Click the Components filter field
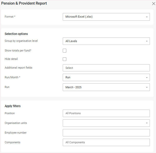The height and width of the screenshot is (153, 156). (106, 142)
